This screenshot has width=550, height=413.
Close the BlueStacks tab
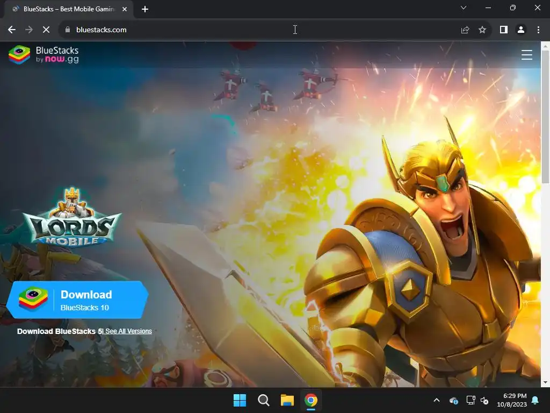[x=125, y=9]
